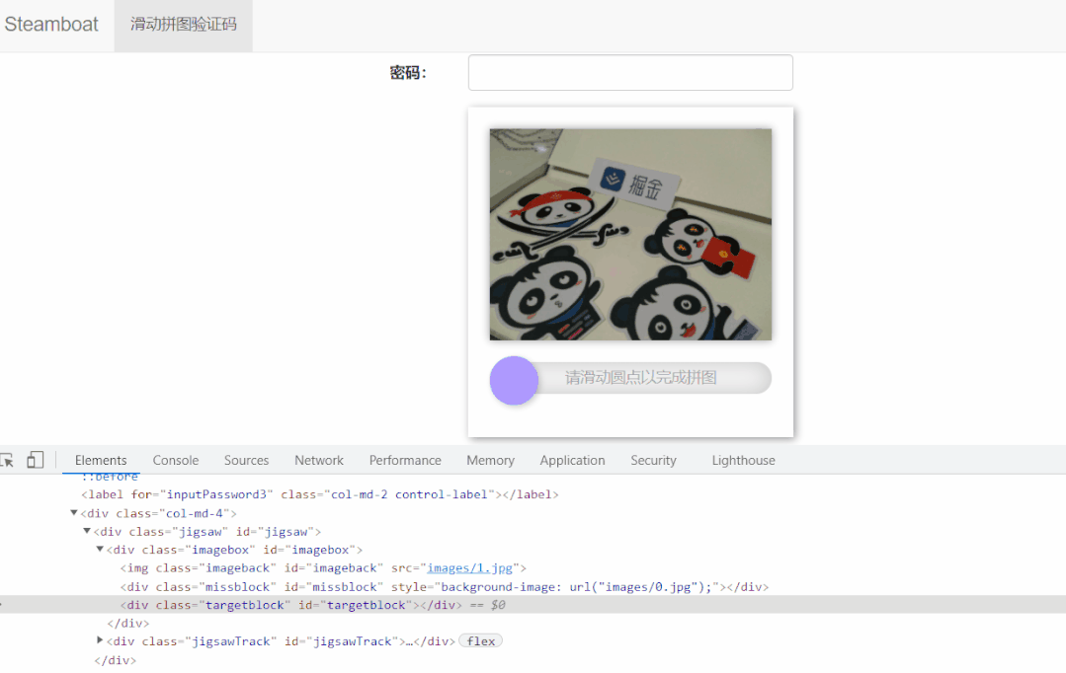Select the 滑动拼图验证码 nav item
The height and width of the screenshot is (673, 1066).
pos(184,25)
